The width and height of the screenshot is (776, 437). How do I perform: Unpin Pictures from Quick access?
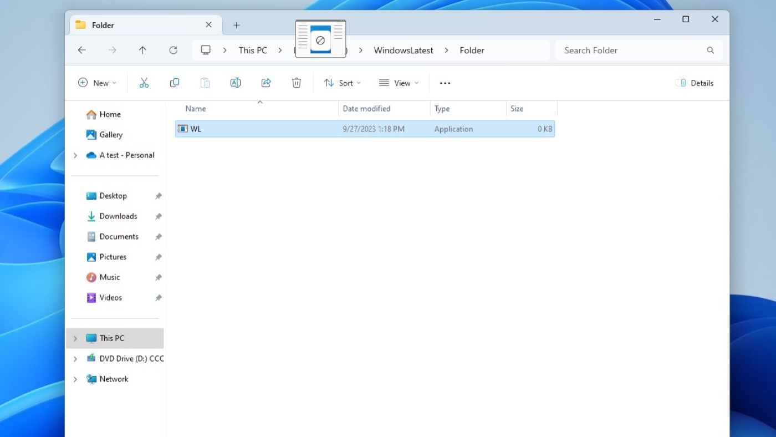coord(158,257)
